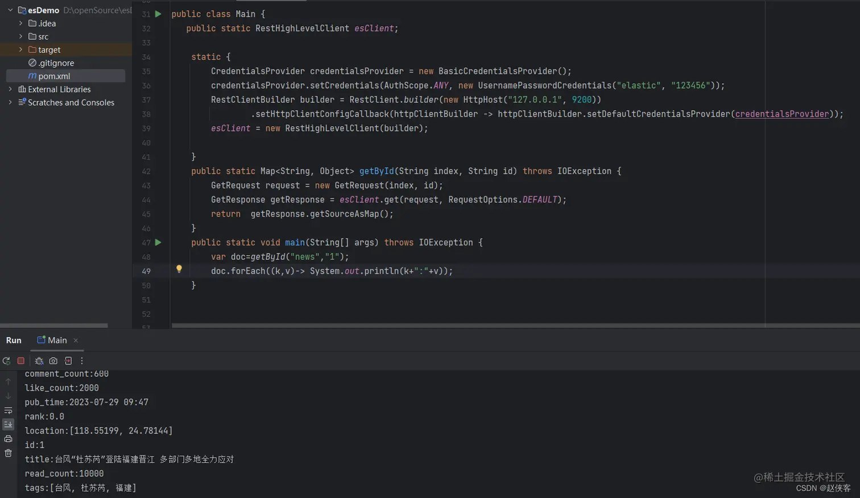Click the Run tool window title
This screenshot has width=860, height=498.
pos(14,341)
